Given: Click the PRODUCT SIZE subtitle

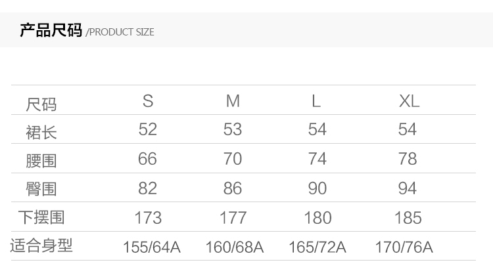Looking at the screenshot, I should [121, 32].
